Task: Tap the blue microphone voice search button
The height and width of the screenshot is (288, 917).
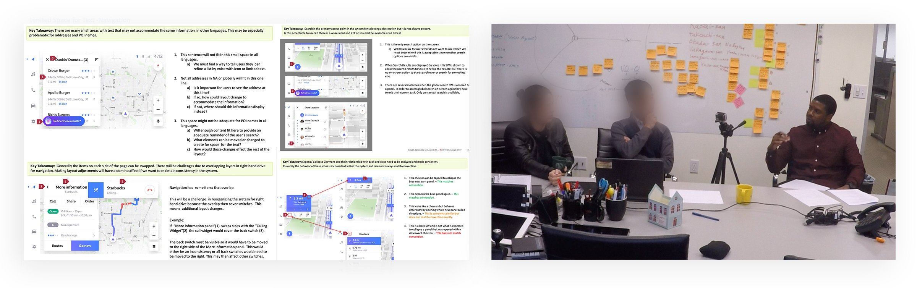Action: click(x=298, y=67)
